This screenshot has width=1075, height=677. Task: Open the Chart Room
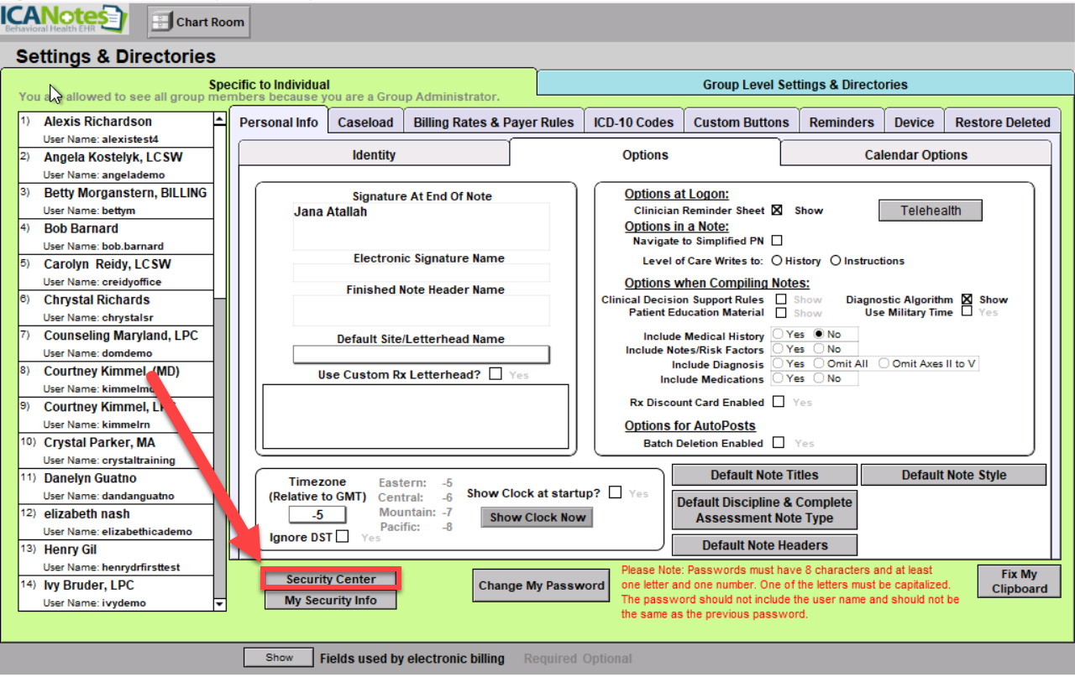(x=199, y=23)
